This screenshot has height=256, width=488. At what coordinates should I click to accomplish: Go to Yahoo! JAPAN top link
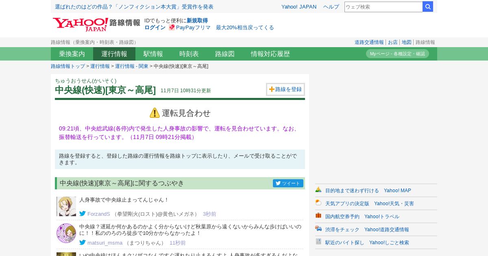(299, 7)
